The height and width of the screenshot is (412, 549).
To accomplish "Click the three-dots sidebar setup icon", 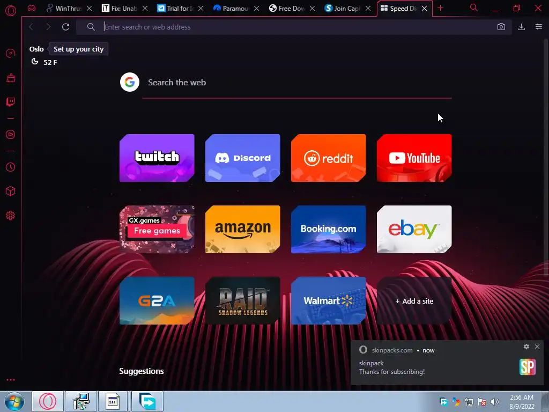I will click(11, 380).
